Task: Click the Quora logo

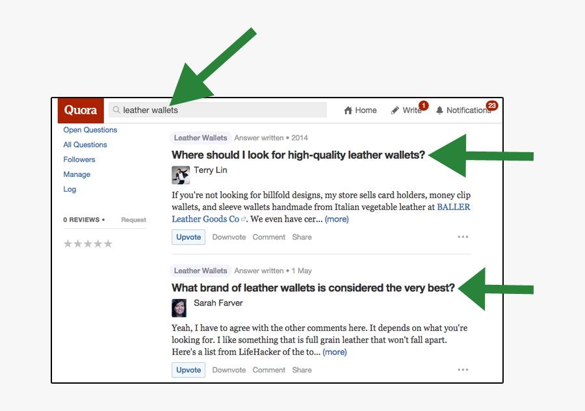Action: pos(81,111)
